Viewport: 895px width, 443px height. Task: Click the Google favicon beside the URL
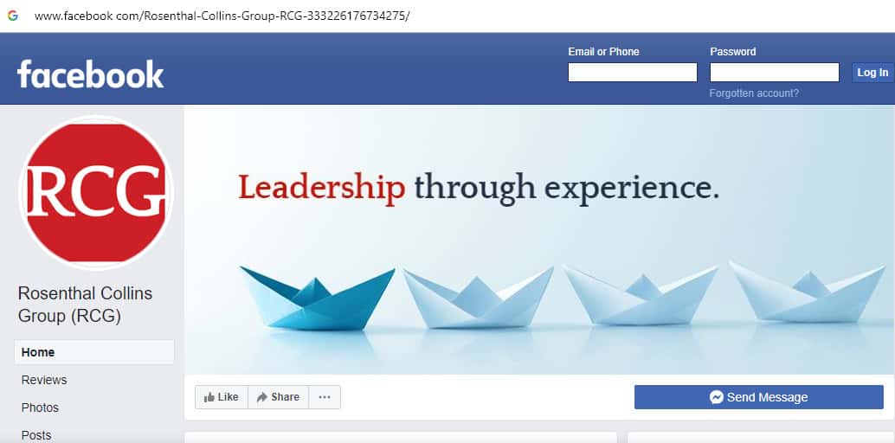point(13,16)
